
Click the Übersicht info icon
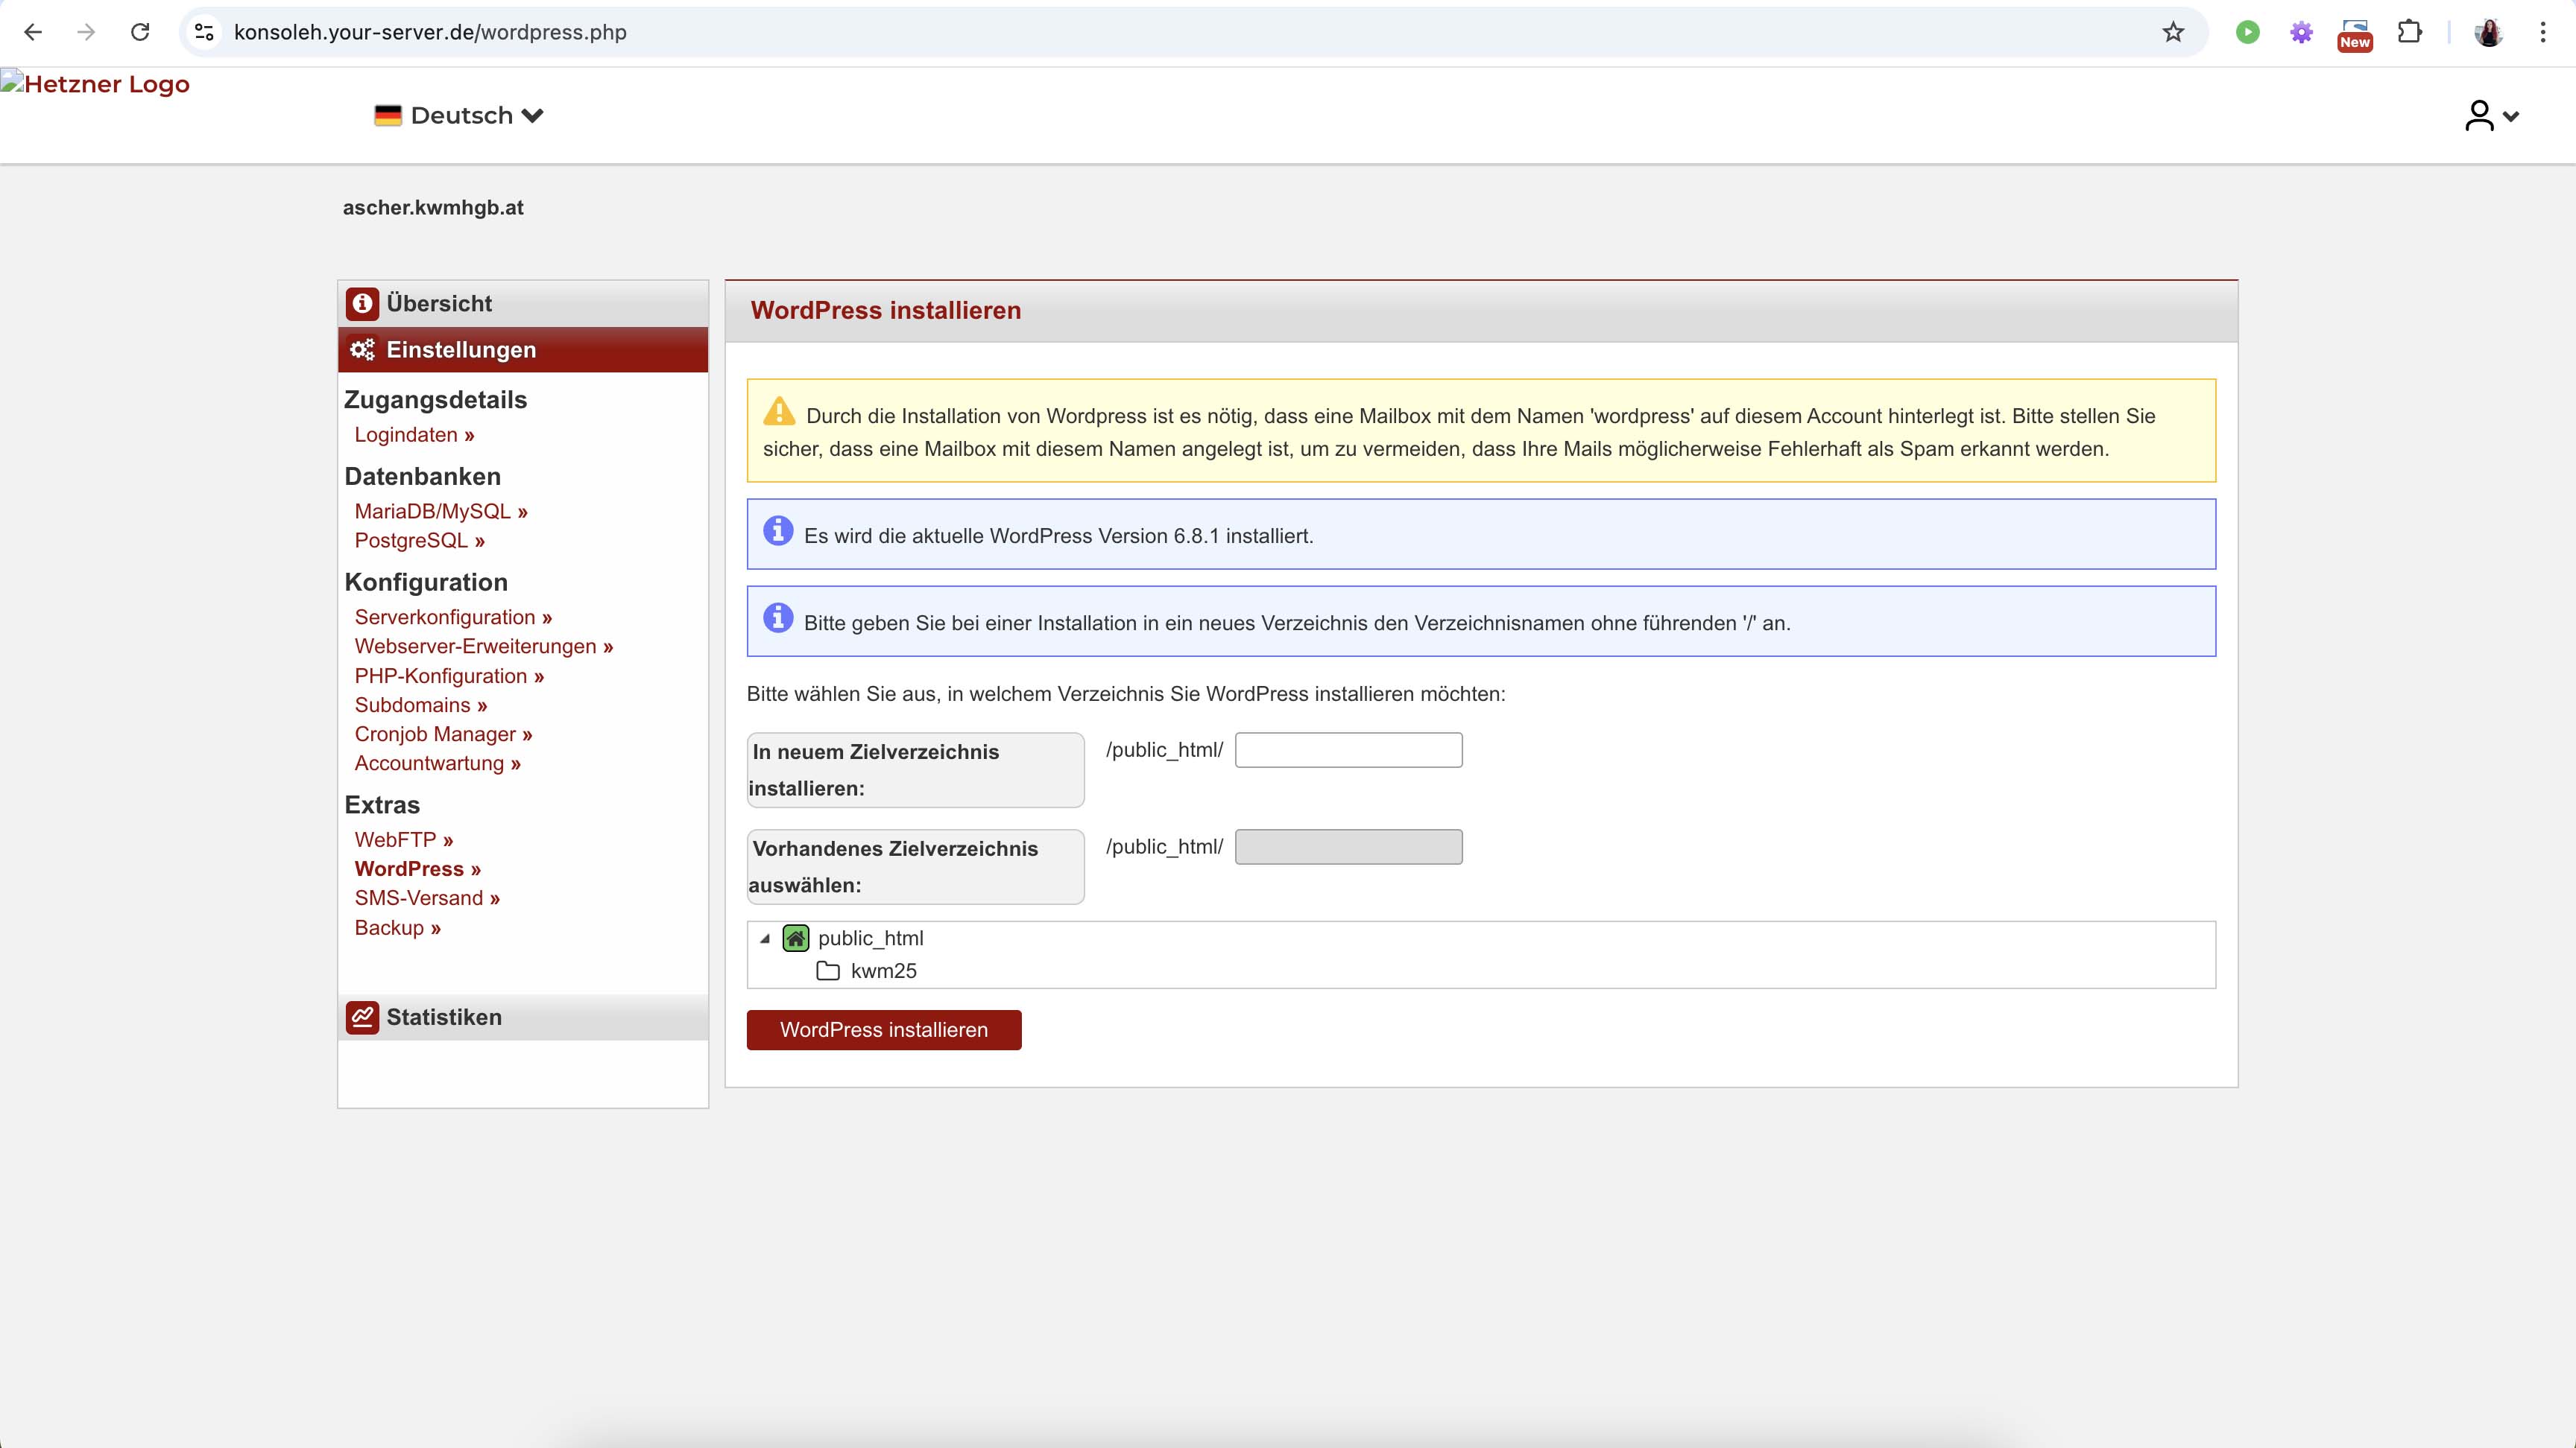pyautogui.click(x=362, y=303)
